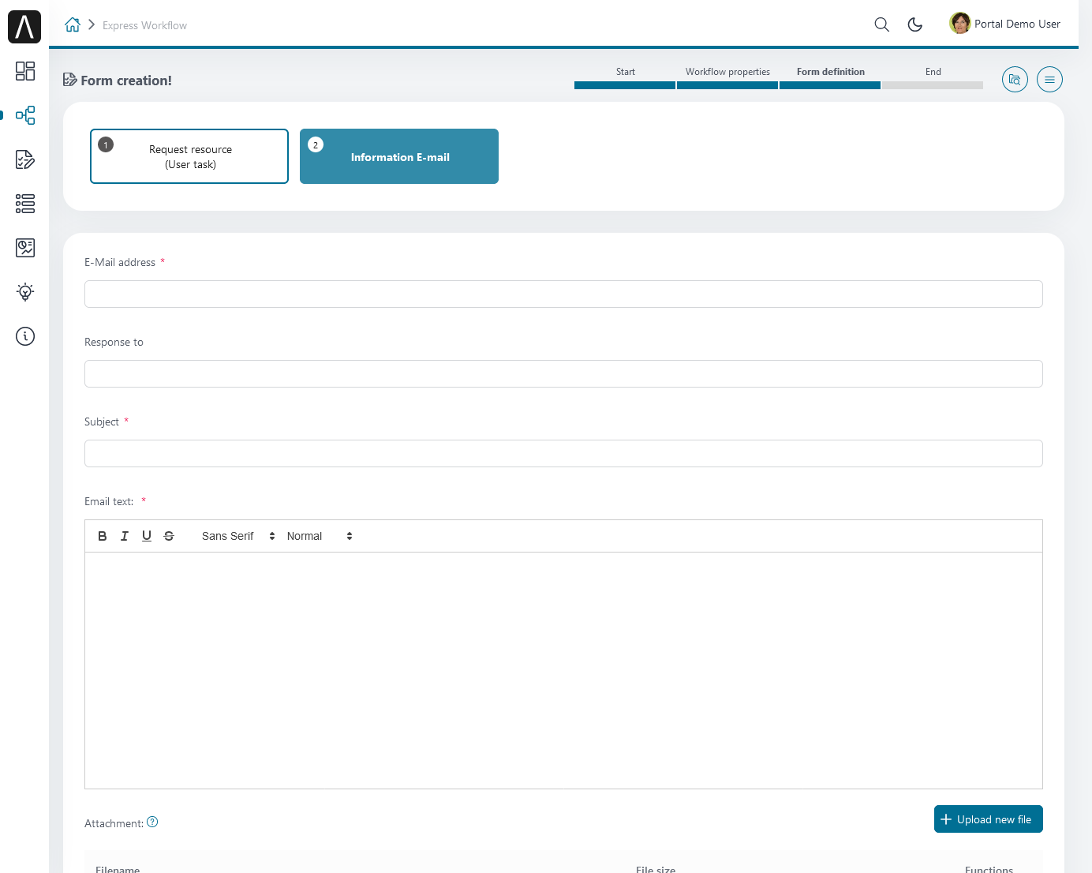The height and width of the screenshot is (873, 1092).
Task: Select the Information E-mail step tab
Action: [399, 156]
